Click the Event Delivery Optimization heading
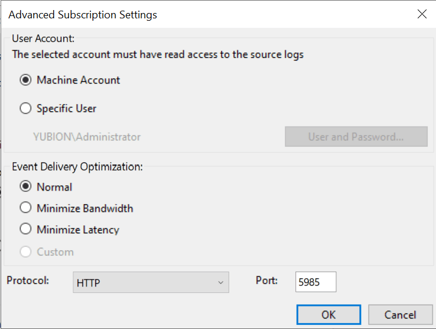Screen dimensions: 436x329 (77, 167)
